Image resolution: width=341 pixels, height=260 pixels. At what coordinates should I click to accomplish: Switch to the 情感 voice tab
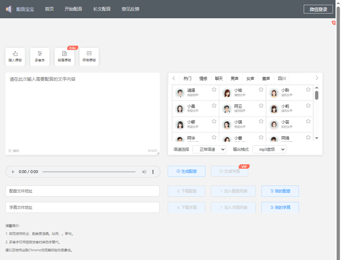pos(203,79)
